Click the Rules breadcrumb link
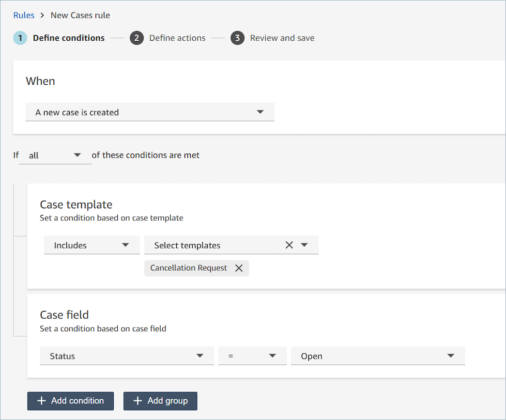The image size is (506, 420). click(x=24, y=15)
